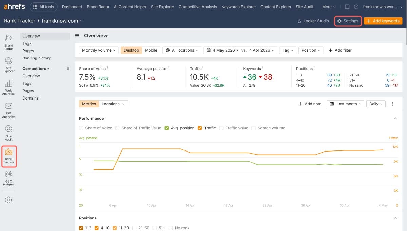This screenshot has height=231, width=407.
Task: Open Site Audit sidebar icon
Action: tap(8, 133)
